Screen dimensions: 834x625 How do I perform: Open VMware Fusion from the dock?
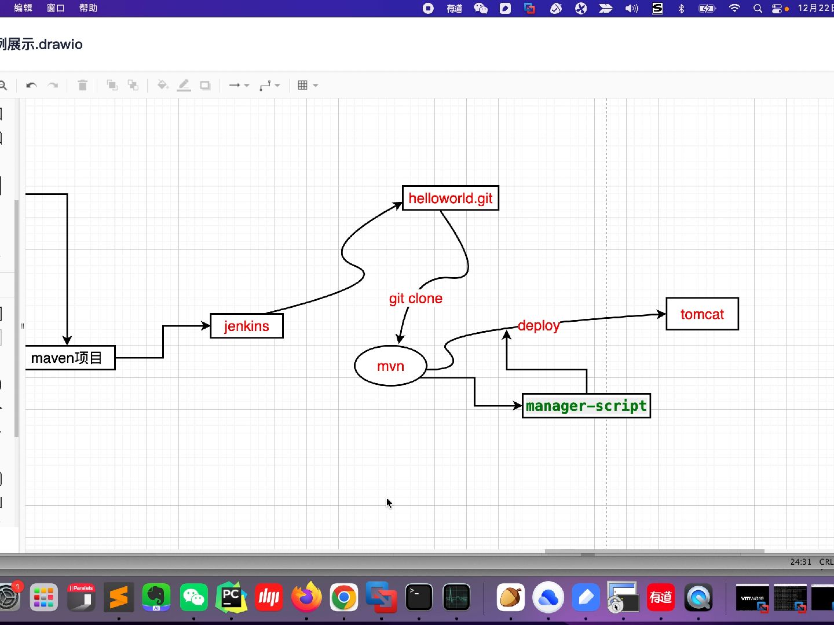(381, 597)
